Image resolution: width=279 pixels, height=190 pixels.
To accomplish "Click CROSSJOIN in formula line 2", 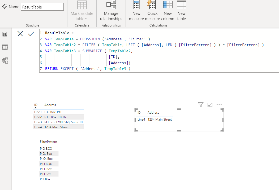I will click(x=90, y=39).
